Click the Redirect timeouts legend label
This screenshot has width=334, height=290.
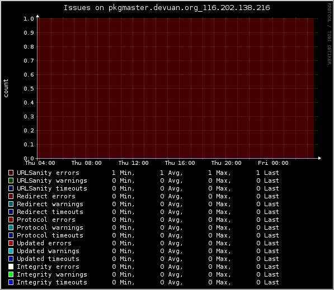pos(50,212)
